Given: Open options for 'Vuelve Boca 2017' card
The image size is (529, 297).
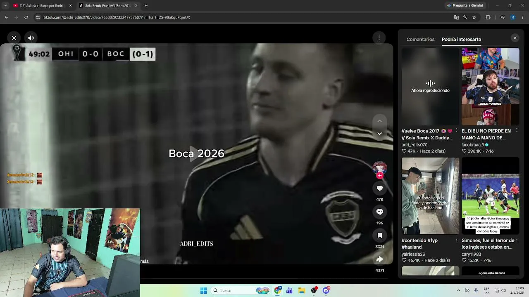Looking at the screenshot, I should [x=457, y=131].
